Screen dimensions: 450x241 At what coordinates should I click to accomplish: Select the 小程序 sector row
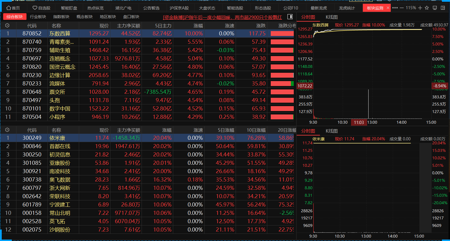click(148, 117)
